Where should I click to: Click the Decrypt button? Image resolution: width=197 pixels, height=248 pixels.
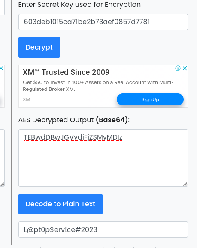click(x=39, y=47)
